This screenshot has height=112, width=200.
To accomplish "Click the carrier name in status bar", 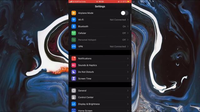I will coord(79,2).
